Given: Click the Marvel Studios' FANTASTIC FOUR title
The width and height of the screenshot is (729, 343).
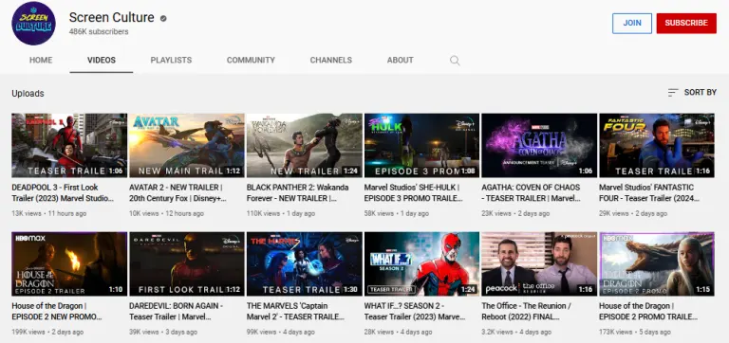Looking at the screenshot, I should [x=648, y=192].
